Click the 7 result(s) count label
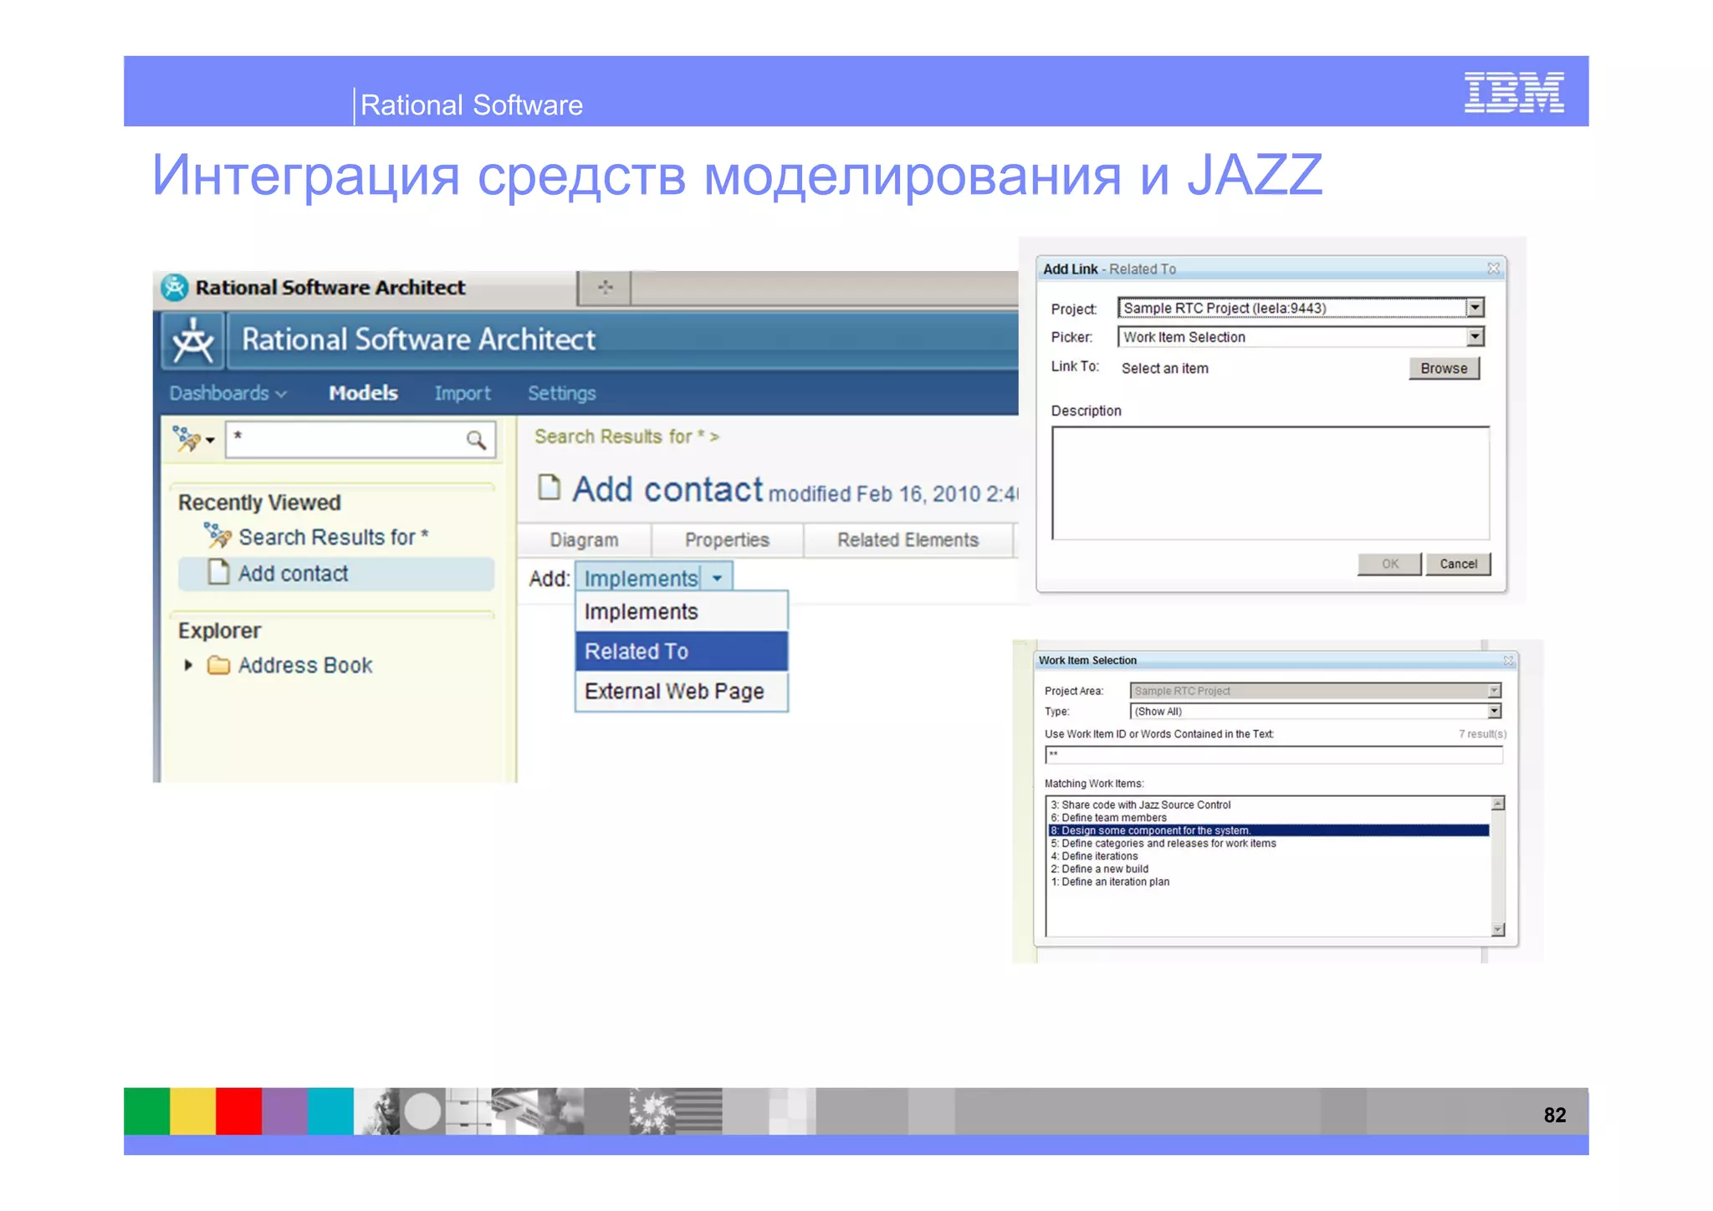Screen dimensions: 1713x1211 pos(1482,734)
